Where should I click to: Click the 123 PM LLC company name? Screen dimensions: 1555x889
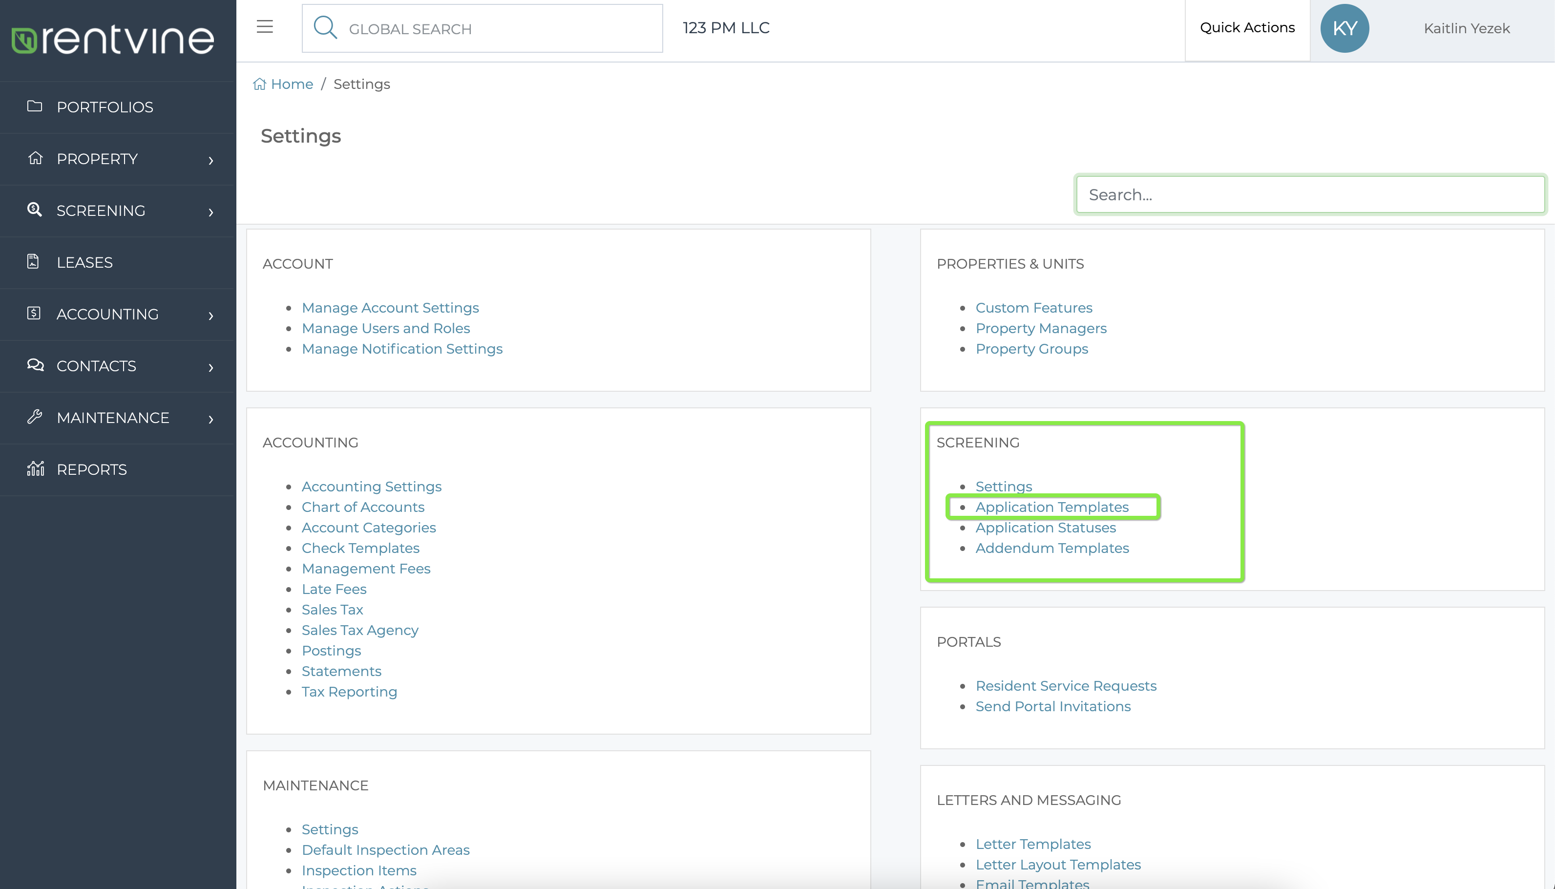[726, 28]
